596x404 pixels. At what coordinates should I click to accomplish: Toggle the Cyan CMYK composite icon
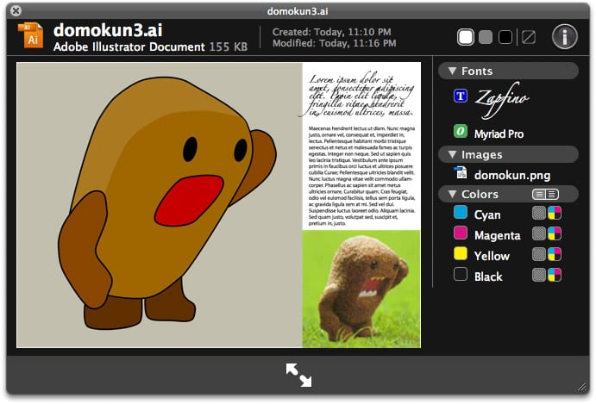555,213
